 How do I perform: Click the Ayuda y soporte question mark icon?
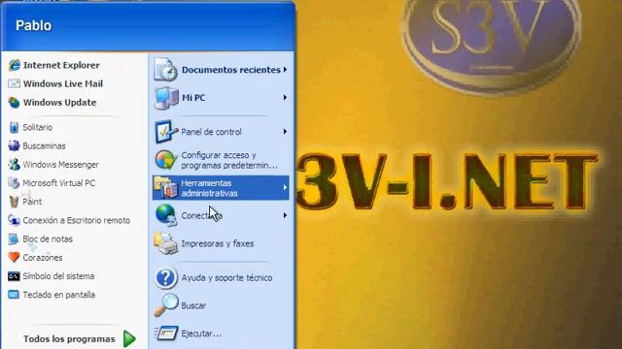click(x=166, y=278)
